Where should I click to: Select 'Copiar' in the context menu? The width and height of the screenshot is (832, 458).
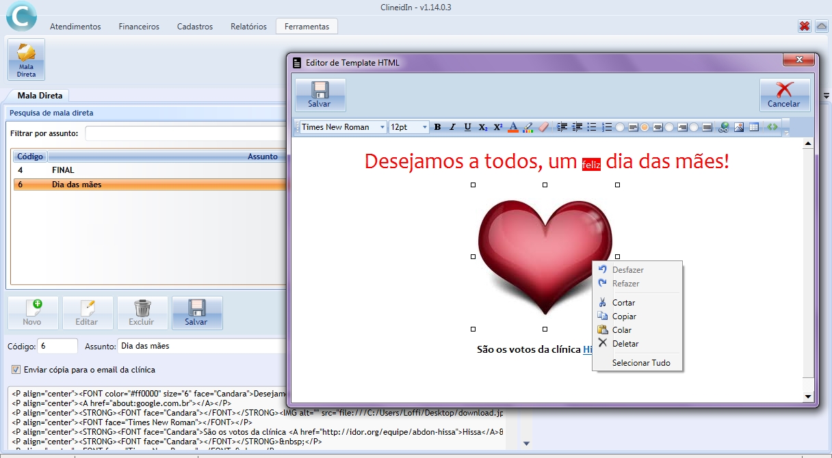tap(626, 316)
